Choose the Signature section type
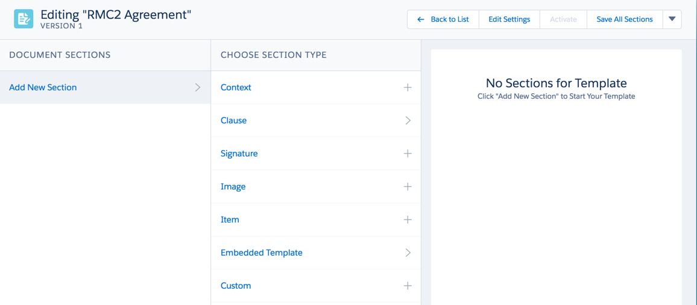This screenshot has height=305, width=697. point(239,153)
